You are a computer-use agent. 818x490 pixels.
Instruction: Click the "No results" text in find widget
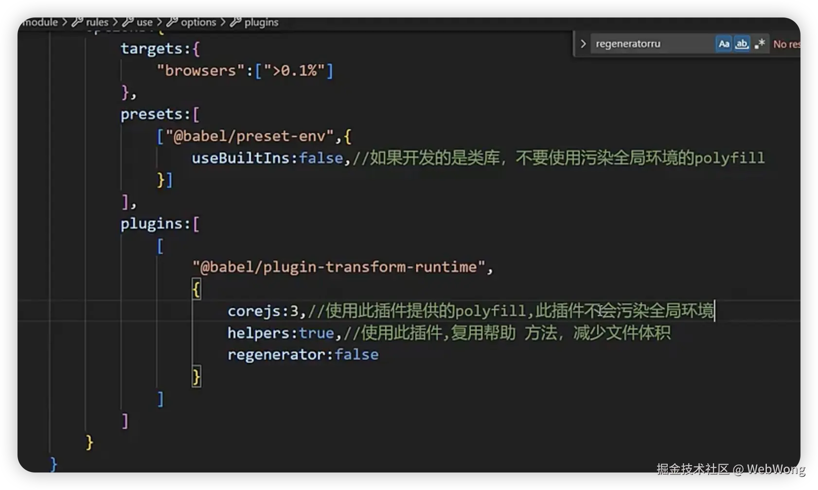(x=786, y=44)
